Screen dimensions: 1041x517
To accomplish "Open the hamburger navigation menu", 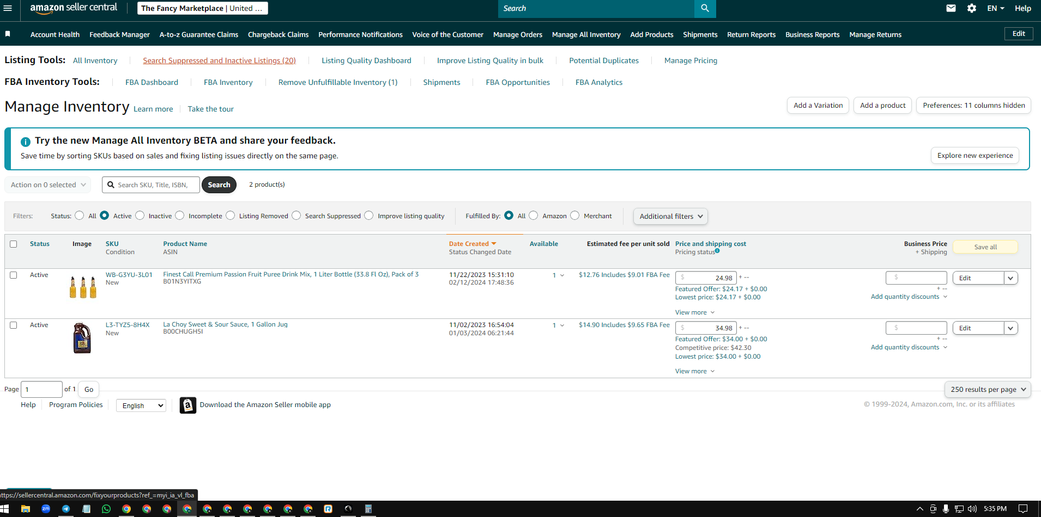I will point(8,8).
